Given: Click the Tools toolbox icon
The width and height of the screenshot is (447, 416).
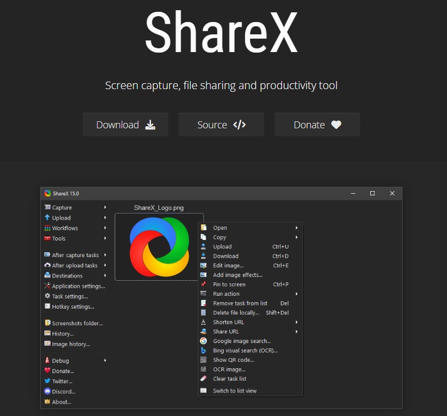Looking at the screenshot, I should pos(47,238).
